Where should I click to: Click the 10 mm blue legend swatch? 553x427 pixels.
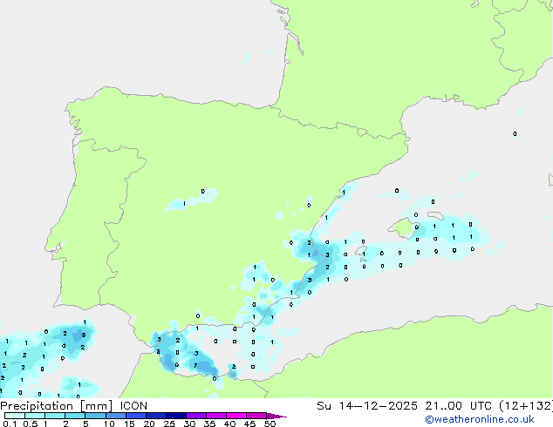point(115,416)
